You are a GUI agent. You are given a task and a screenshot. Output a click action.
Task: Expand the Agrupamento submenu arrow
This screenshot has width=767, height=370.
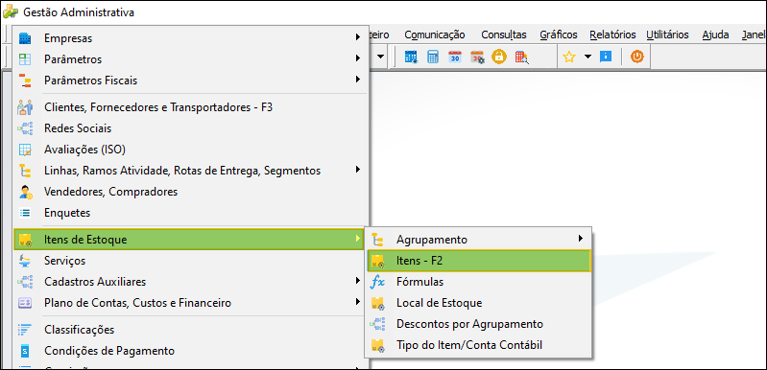pos(581,239)
